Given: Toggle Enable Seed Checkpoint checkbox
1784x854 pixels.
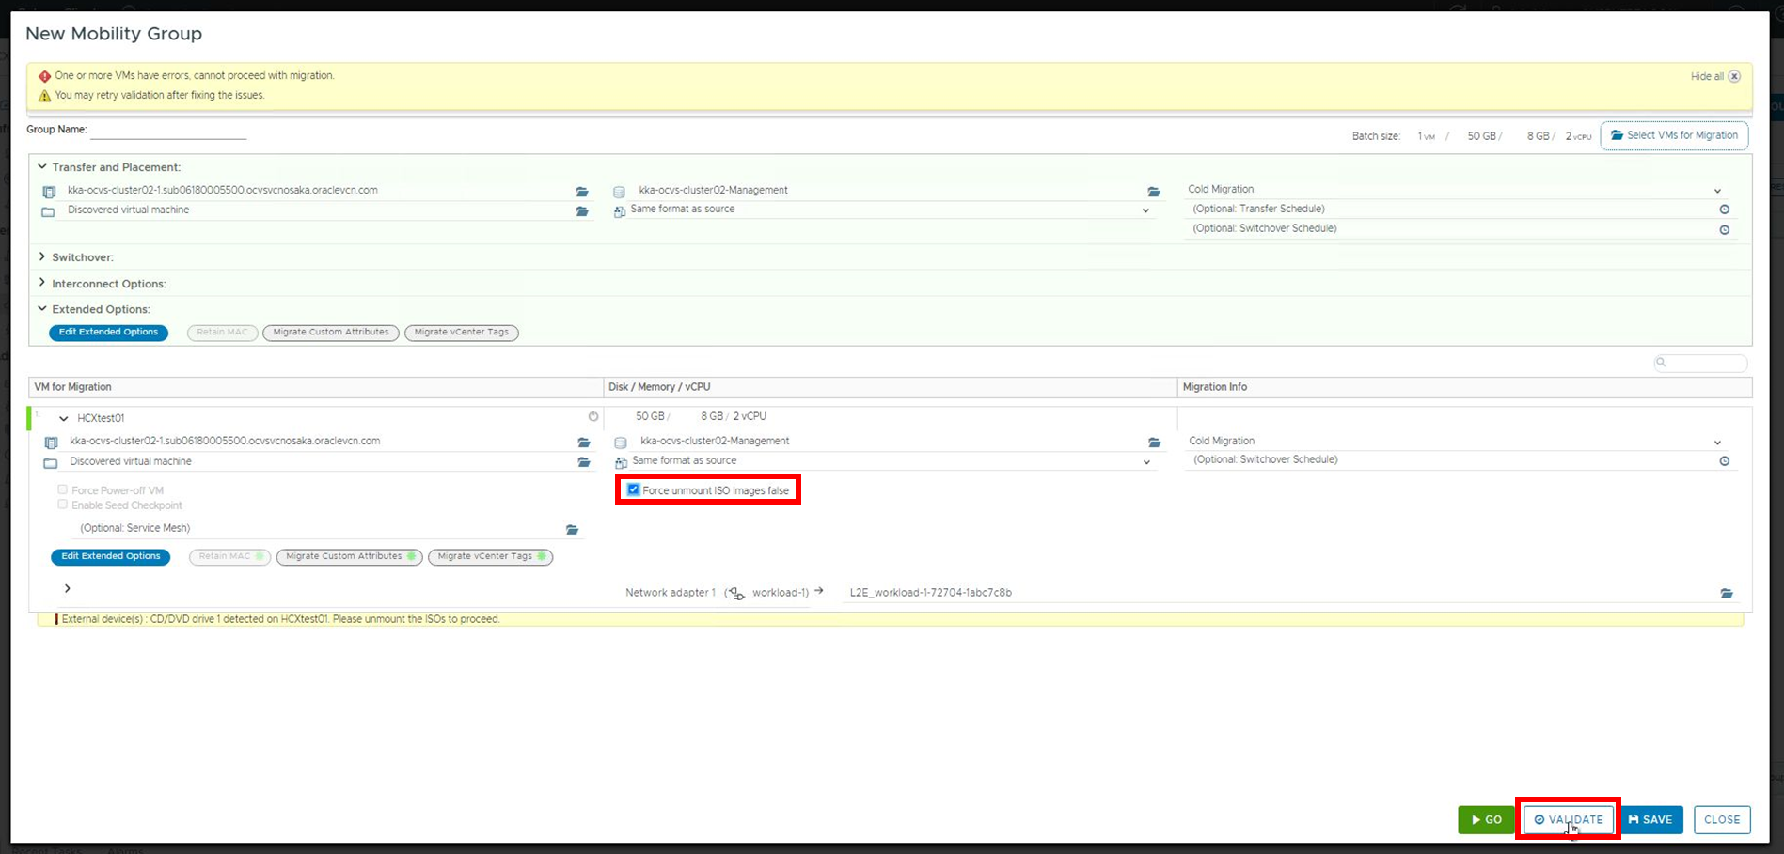Looking at the screenshot, I should click(x=63, y=505).
